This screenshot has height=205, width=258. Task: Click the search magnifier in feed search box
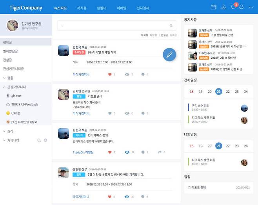171,25
